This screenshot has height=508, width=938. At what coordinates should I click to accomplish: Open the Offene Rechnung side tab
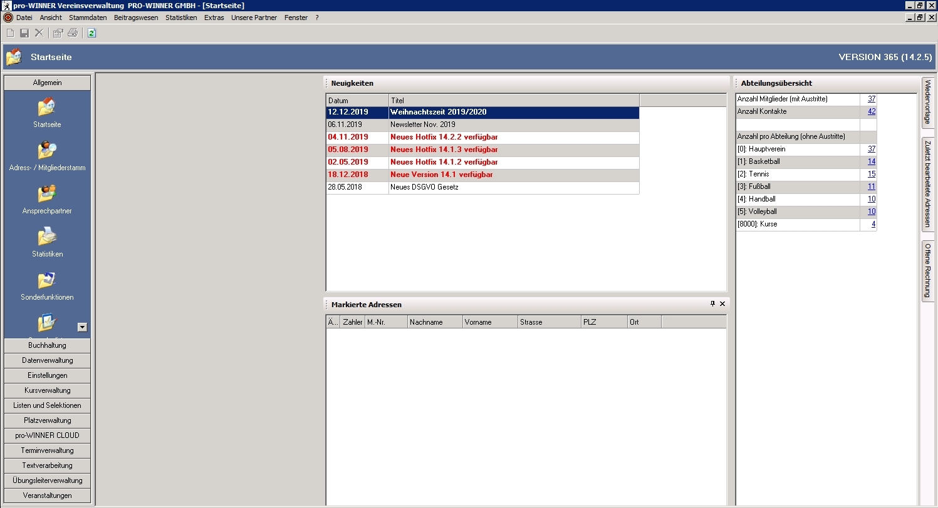coord(927,271)
